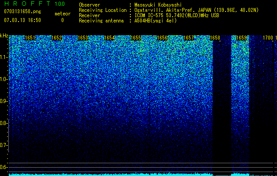Click the Receiver field label

pyautogui.click(x=89, y=15)
